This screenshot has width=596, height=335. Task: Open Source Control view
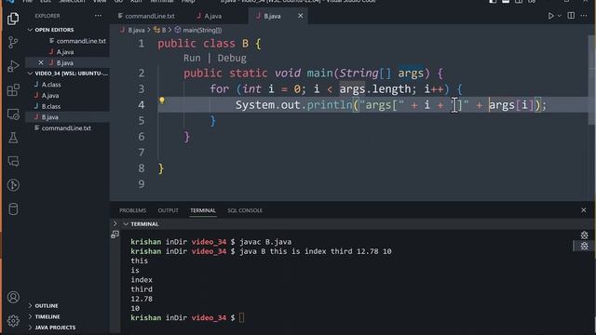pos(13,42)
